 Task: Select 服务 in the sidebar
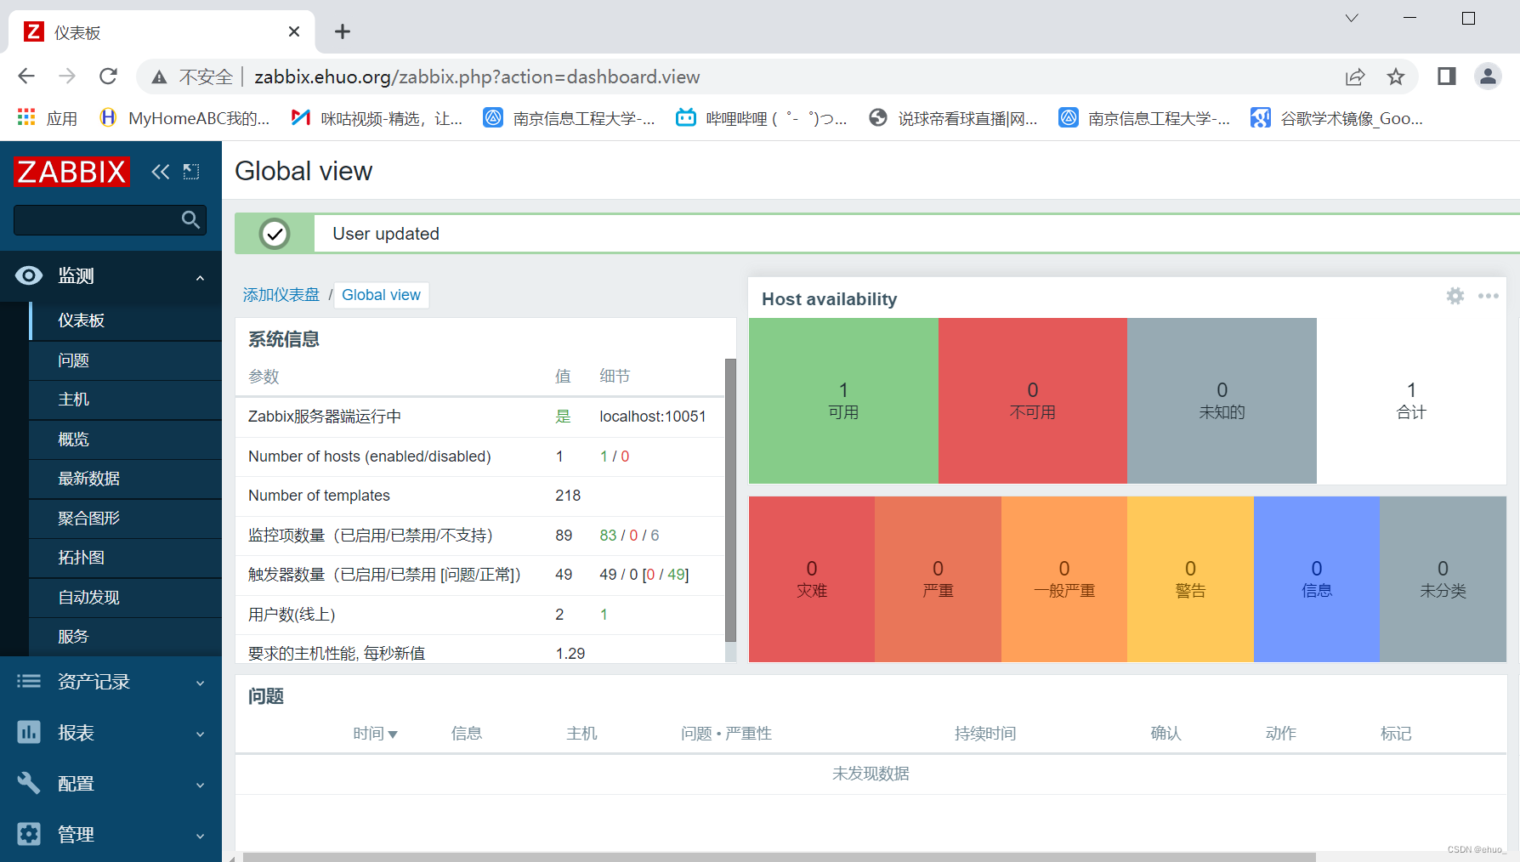(x=126, y=637)
